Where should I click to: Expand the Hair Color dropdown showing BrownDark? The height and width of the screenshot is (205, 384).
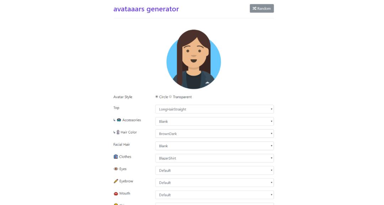click(x=214, y=134)
